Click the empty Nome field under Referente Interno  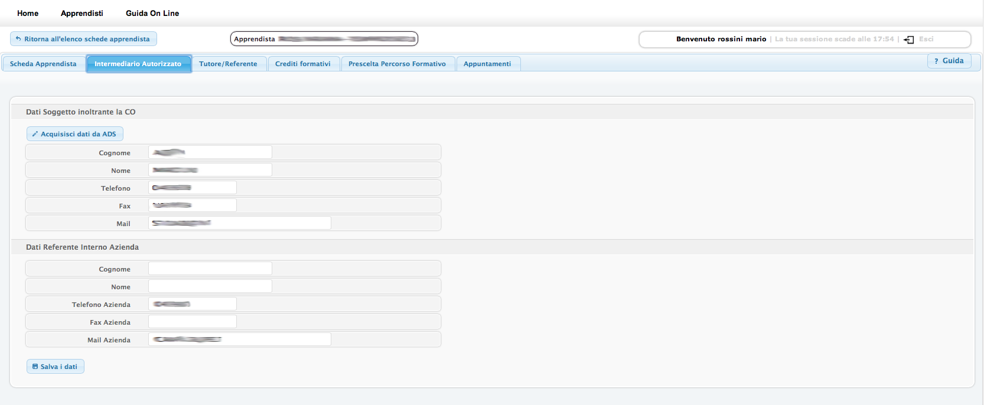(210, 286)
